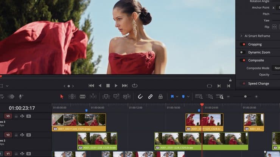
Task: Disable the V3 video track filmstrip icon
Action: (29, 116)
